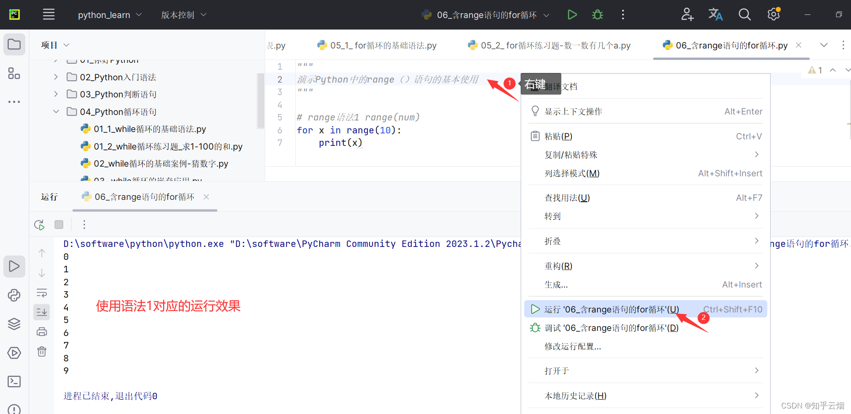Image resolution: width=851 pixels, height=414 pixels.
Task: Open 打开于 submenu
Action: pos(645,371)
